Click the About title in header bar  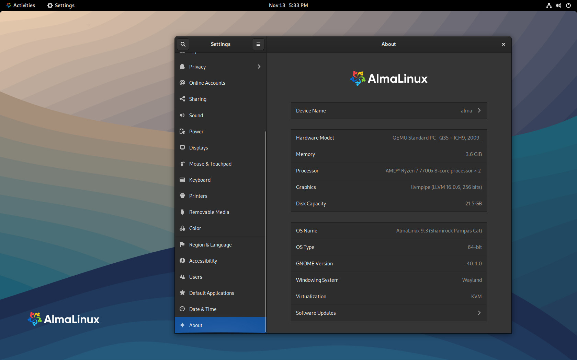388,44
